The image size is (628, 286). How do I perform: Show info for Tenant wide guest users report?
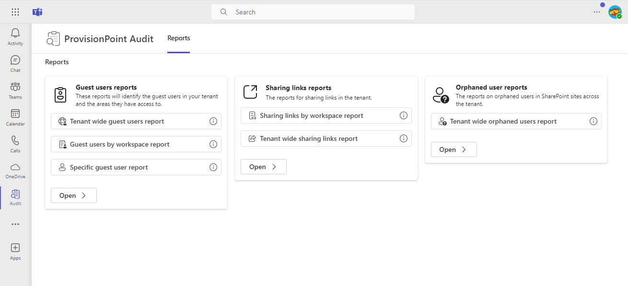tap(213, 122)
